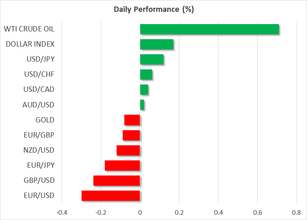Select the red EUR/JPY bar
Image resolution: width=307 pixels, height=220 pixels.
[x=122, y=165]
